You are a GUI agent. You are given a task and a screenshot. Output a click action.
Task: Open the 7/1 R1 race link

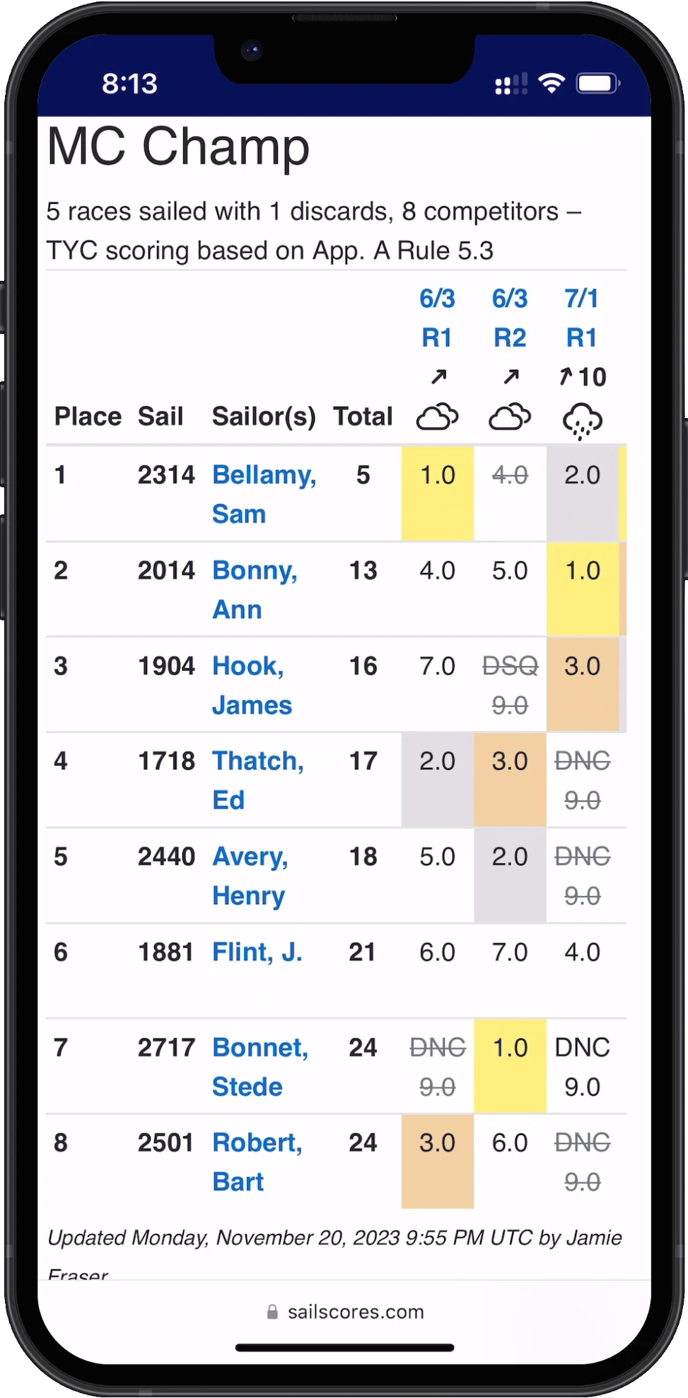(582, 318)
